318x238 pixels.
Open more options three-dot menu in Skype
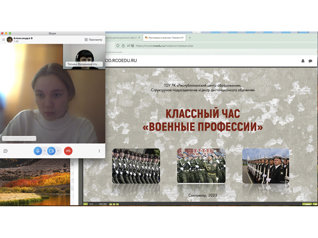click(99, 151)
